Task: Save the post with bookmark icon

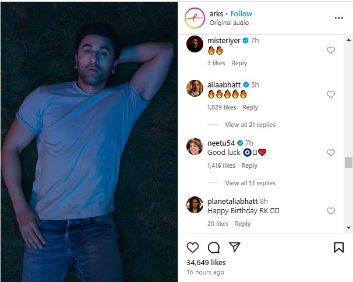Action: click(338, 248)
